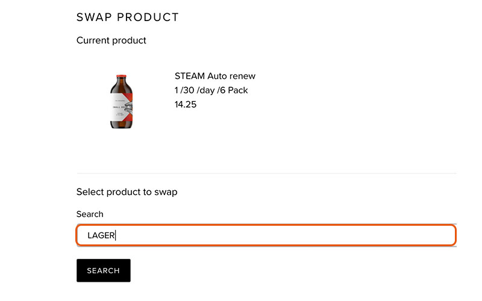
Task: Click the STEAM bottle product image
Action: click(x=122, y=101)
